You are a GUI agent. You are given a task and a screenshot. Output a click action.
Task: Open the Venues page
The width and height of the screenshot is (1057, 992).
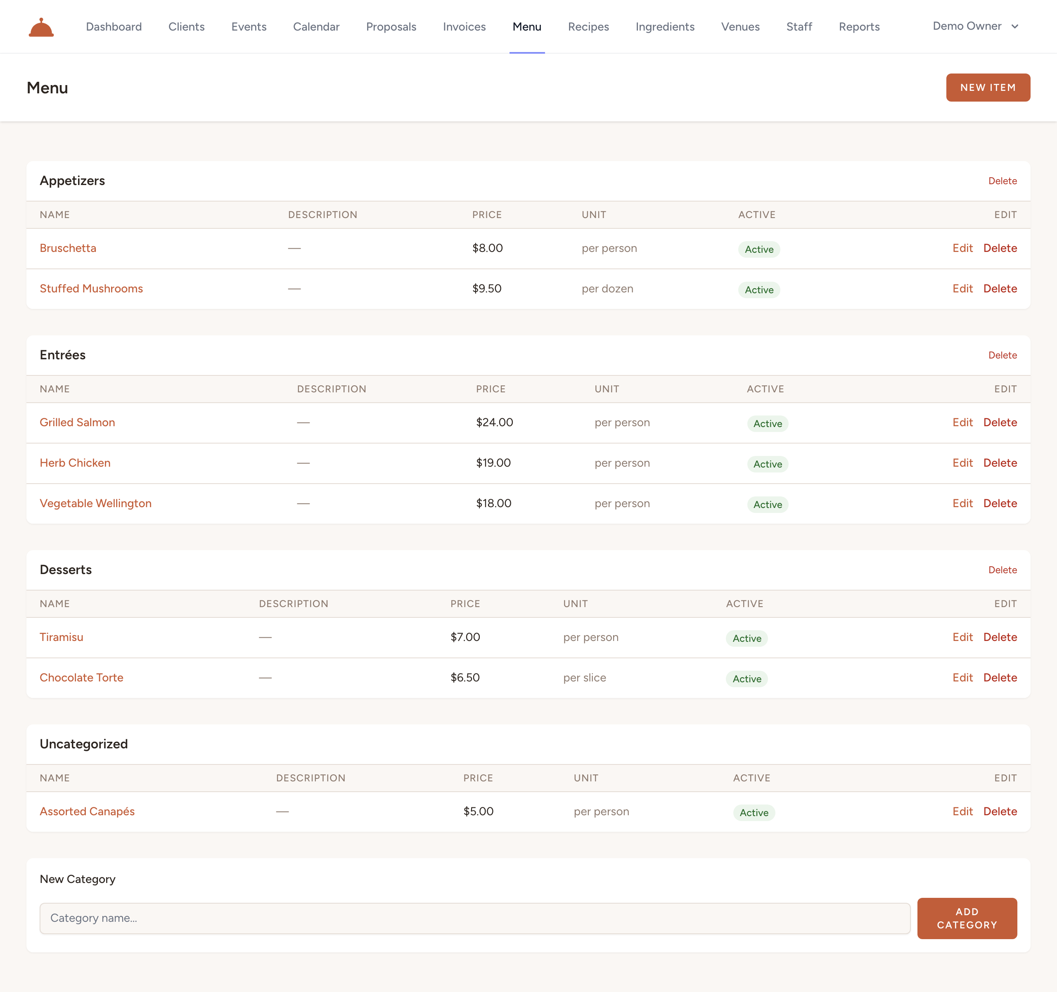[x=741, y=26]
